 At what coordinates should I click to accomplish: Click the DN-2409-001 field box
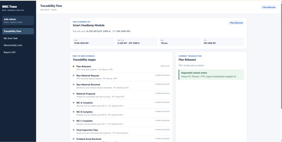(223, 42)
